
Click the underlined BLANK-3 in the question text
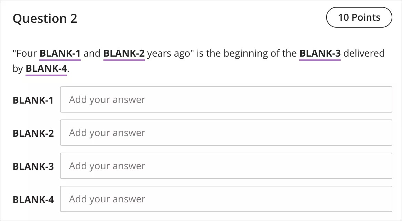320,53
